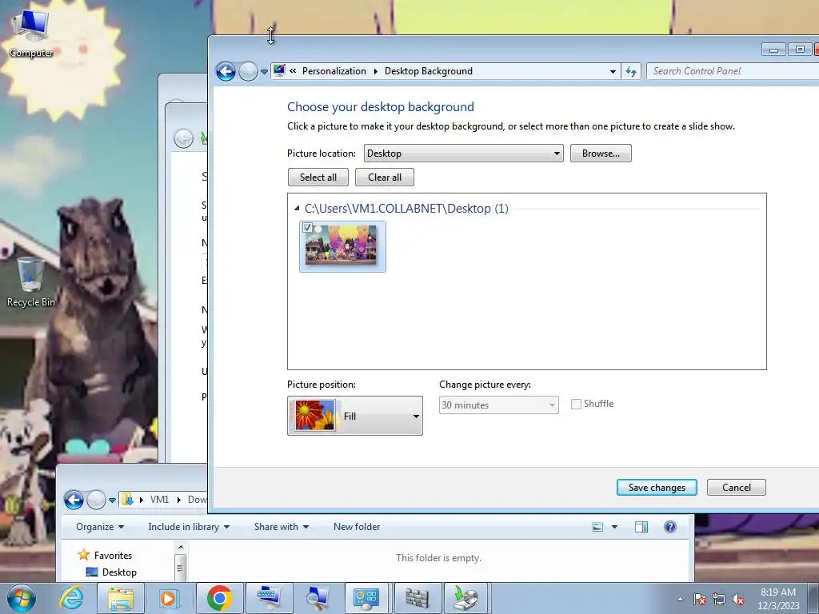Open Windows Media Player from taskbar
Screen dimensions: 819x614
click(170, 598)
